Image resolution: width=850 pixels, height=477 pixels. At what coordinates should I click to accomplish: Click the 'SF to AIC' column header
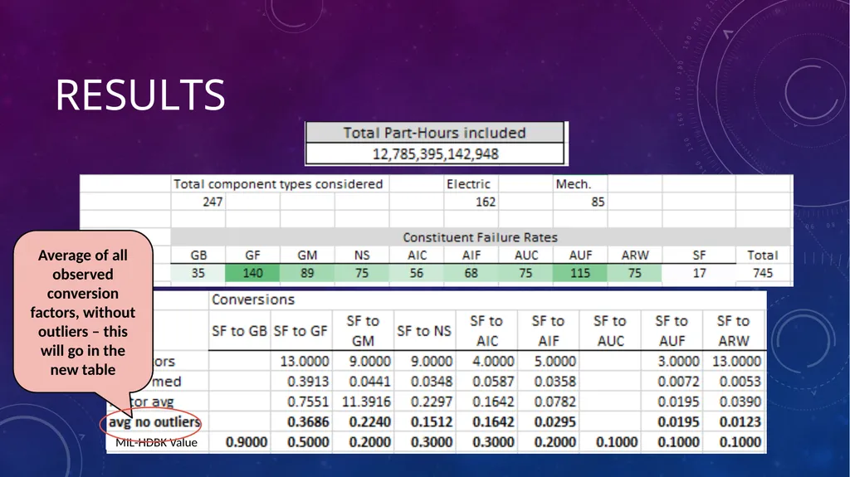point(486,331)
